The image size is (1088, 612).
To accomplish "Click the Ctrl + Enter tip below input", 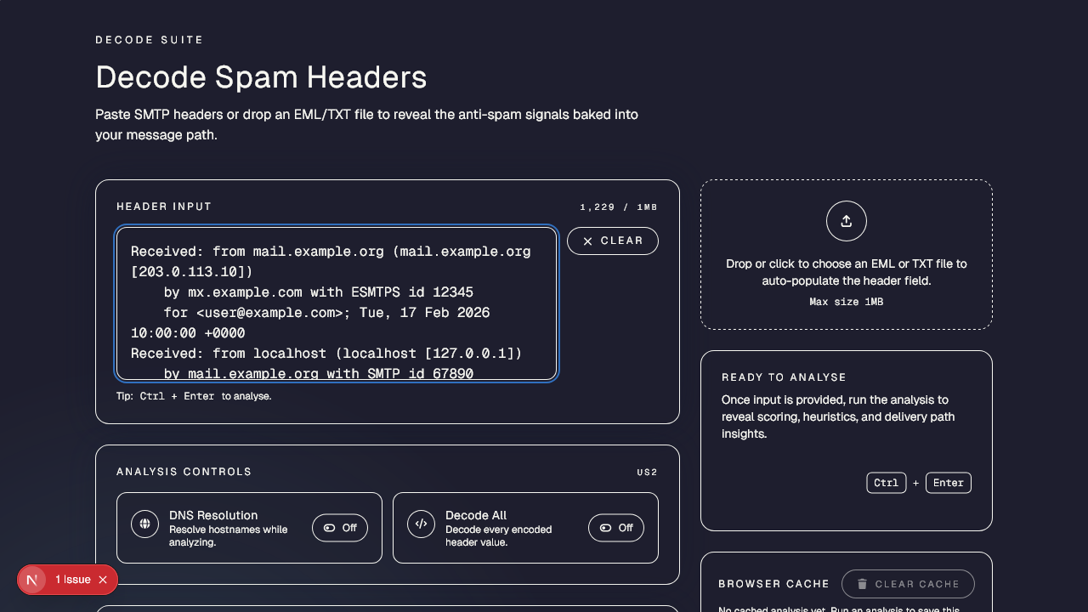I will 194,396.
